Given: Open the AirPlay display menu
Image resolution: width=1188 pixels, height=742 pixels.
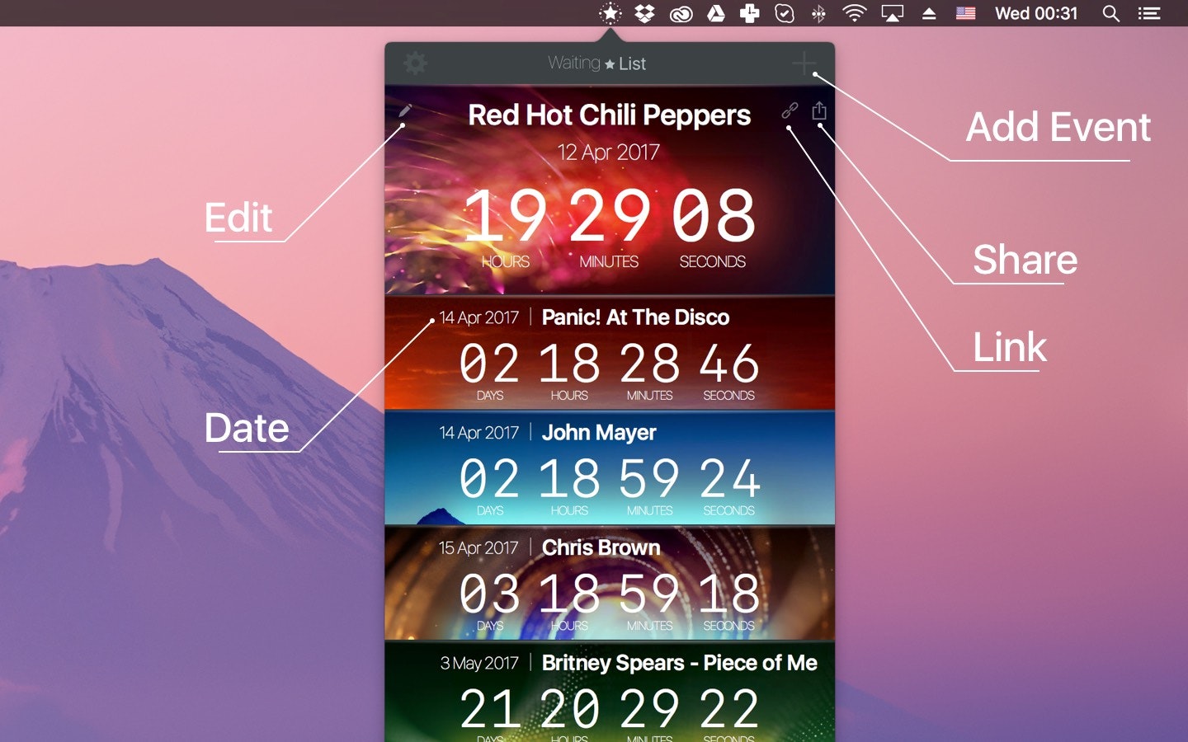Looking at the screenshot, I should coord(893,13).
